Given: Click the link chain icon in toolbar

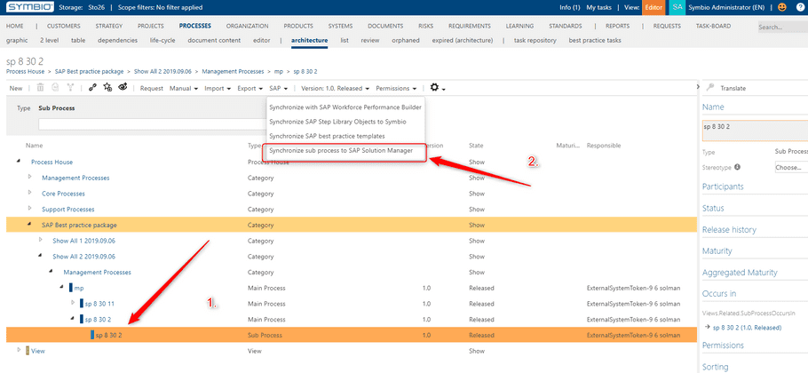Looking at the screenshot, I should [x=92, y=88].
